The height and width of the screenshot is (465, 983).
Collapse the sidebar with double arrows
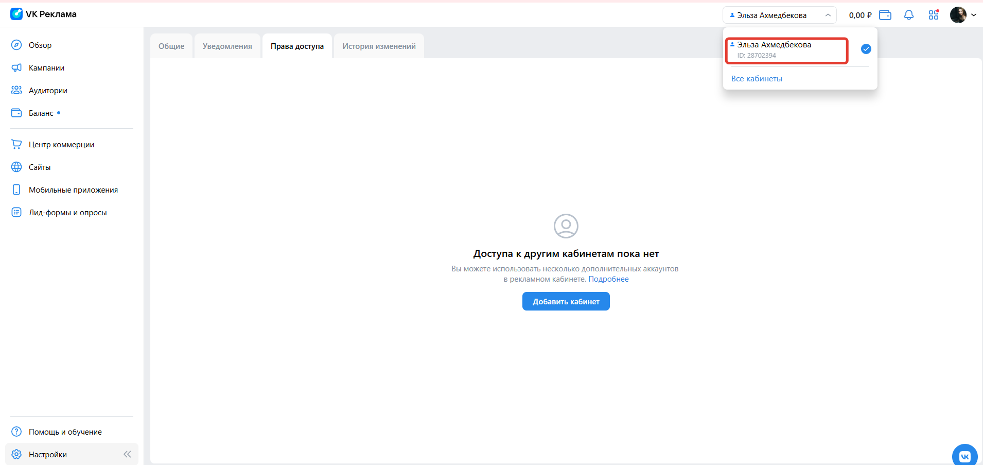(127, 454)
